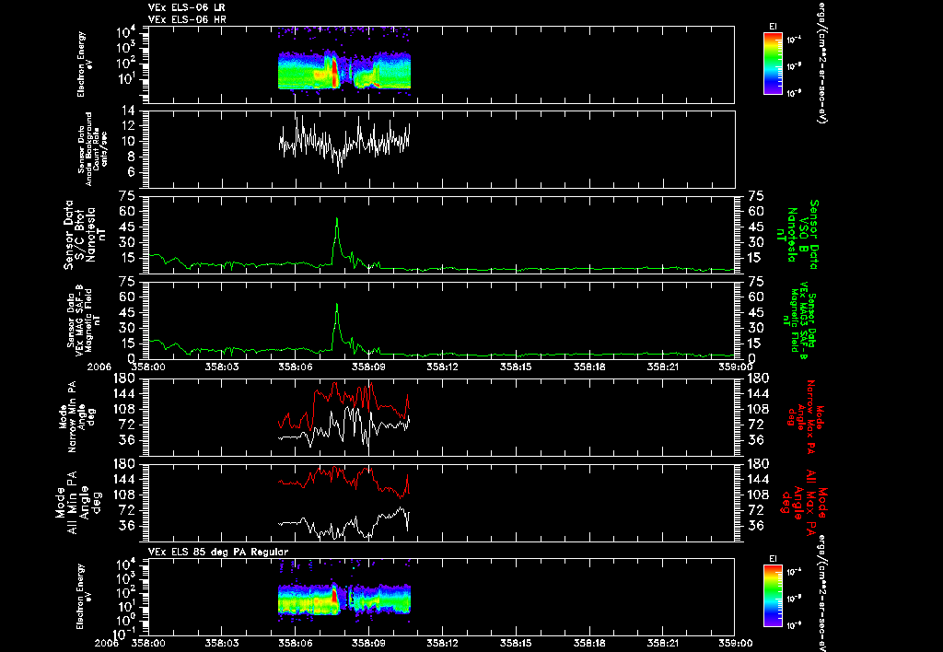The image size is (943, 652).
Task: Click the "EI" label above the ELS-06 color bar
Action: [x=773, y=27]
